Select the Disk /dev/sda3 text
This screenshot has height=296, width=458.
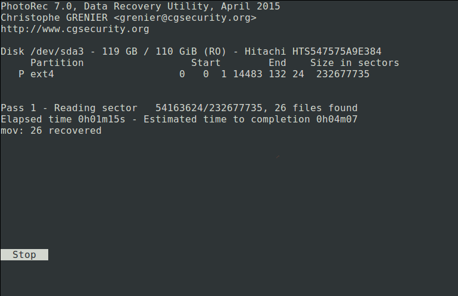42,52
